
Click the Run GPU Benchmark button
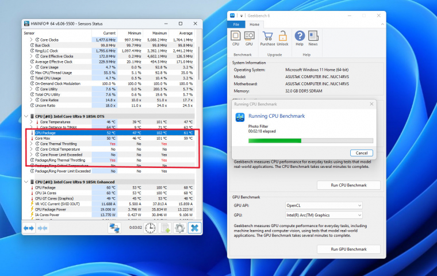[348, 249]
